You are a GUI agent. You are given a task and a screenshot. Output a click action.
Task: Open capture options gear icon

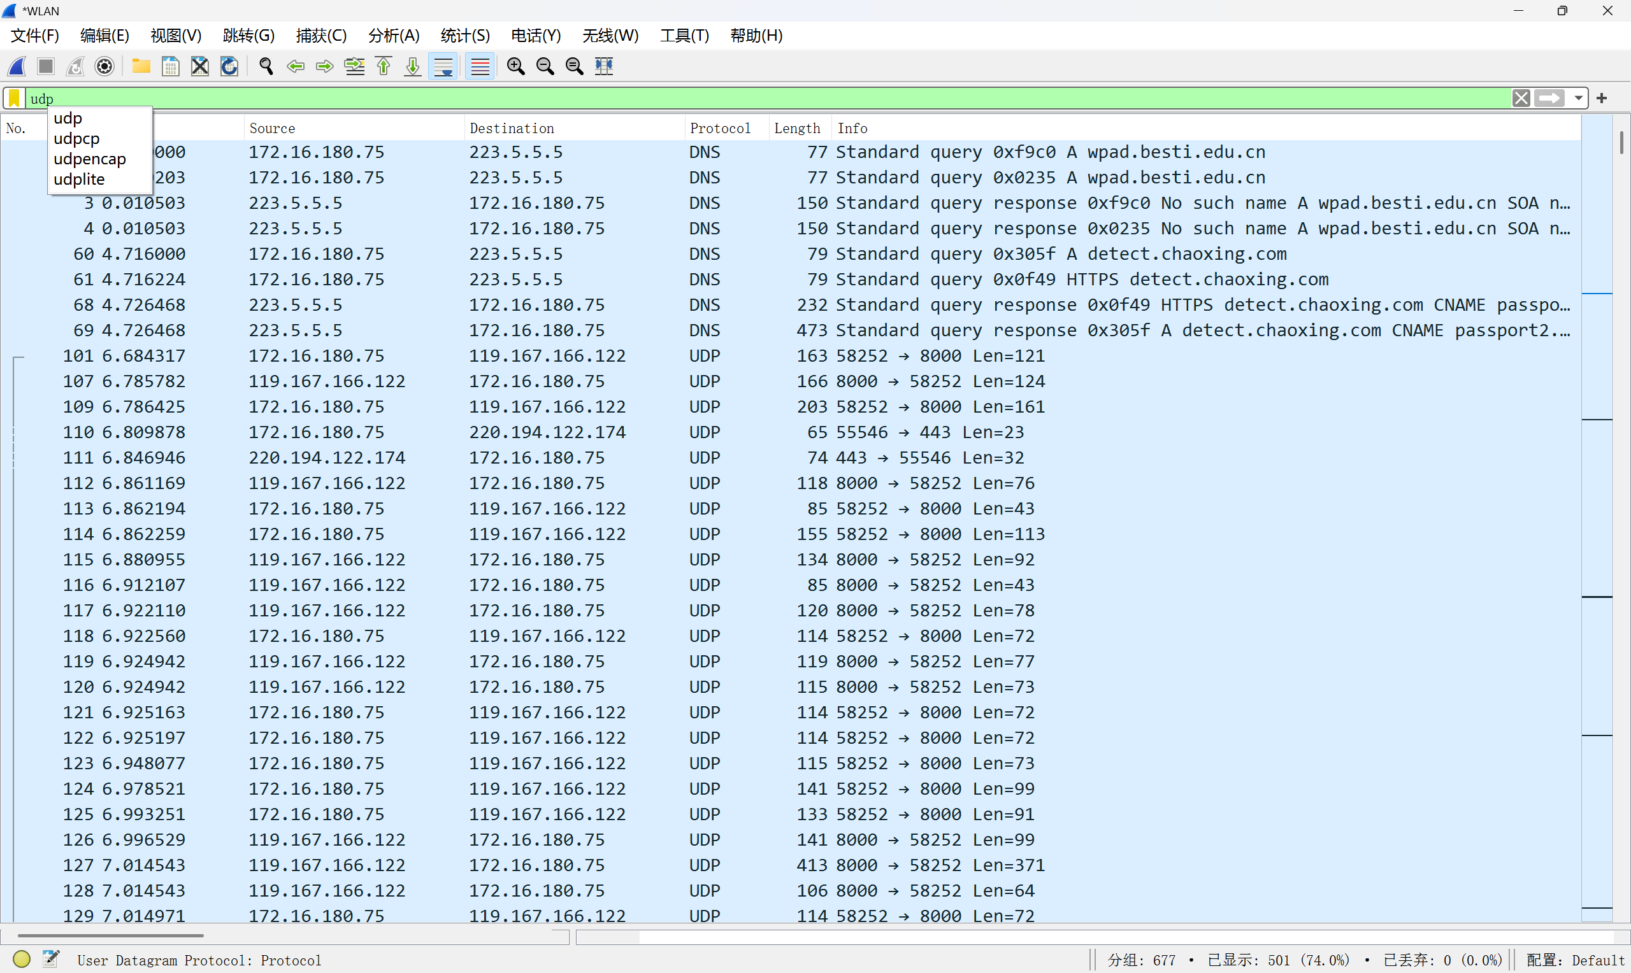(104, 66)
